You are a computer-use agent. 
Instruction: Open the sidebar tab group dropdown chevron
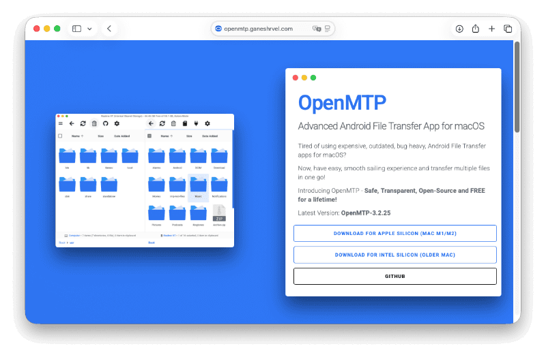point(89,29)
